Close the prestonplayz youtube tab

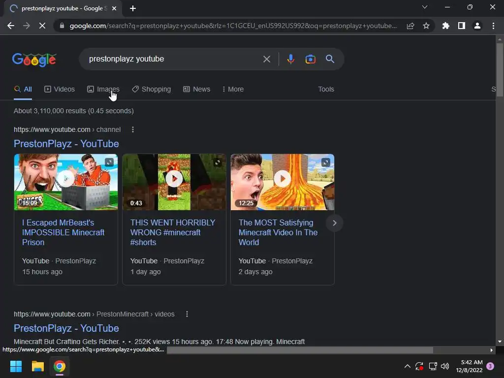tap(114, 8)
